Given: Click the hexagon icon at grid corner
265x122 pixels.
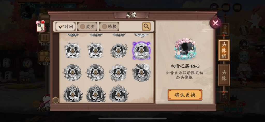Looking at the screenshot, I should (55, 100).
